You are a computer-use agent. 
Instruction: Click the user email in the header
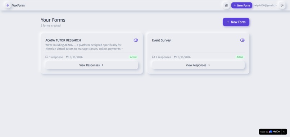(x=266, y=5)
